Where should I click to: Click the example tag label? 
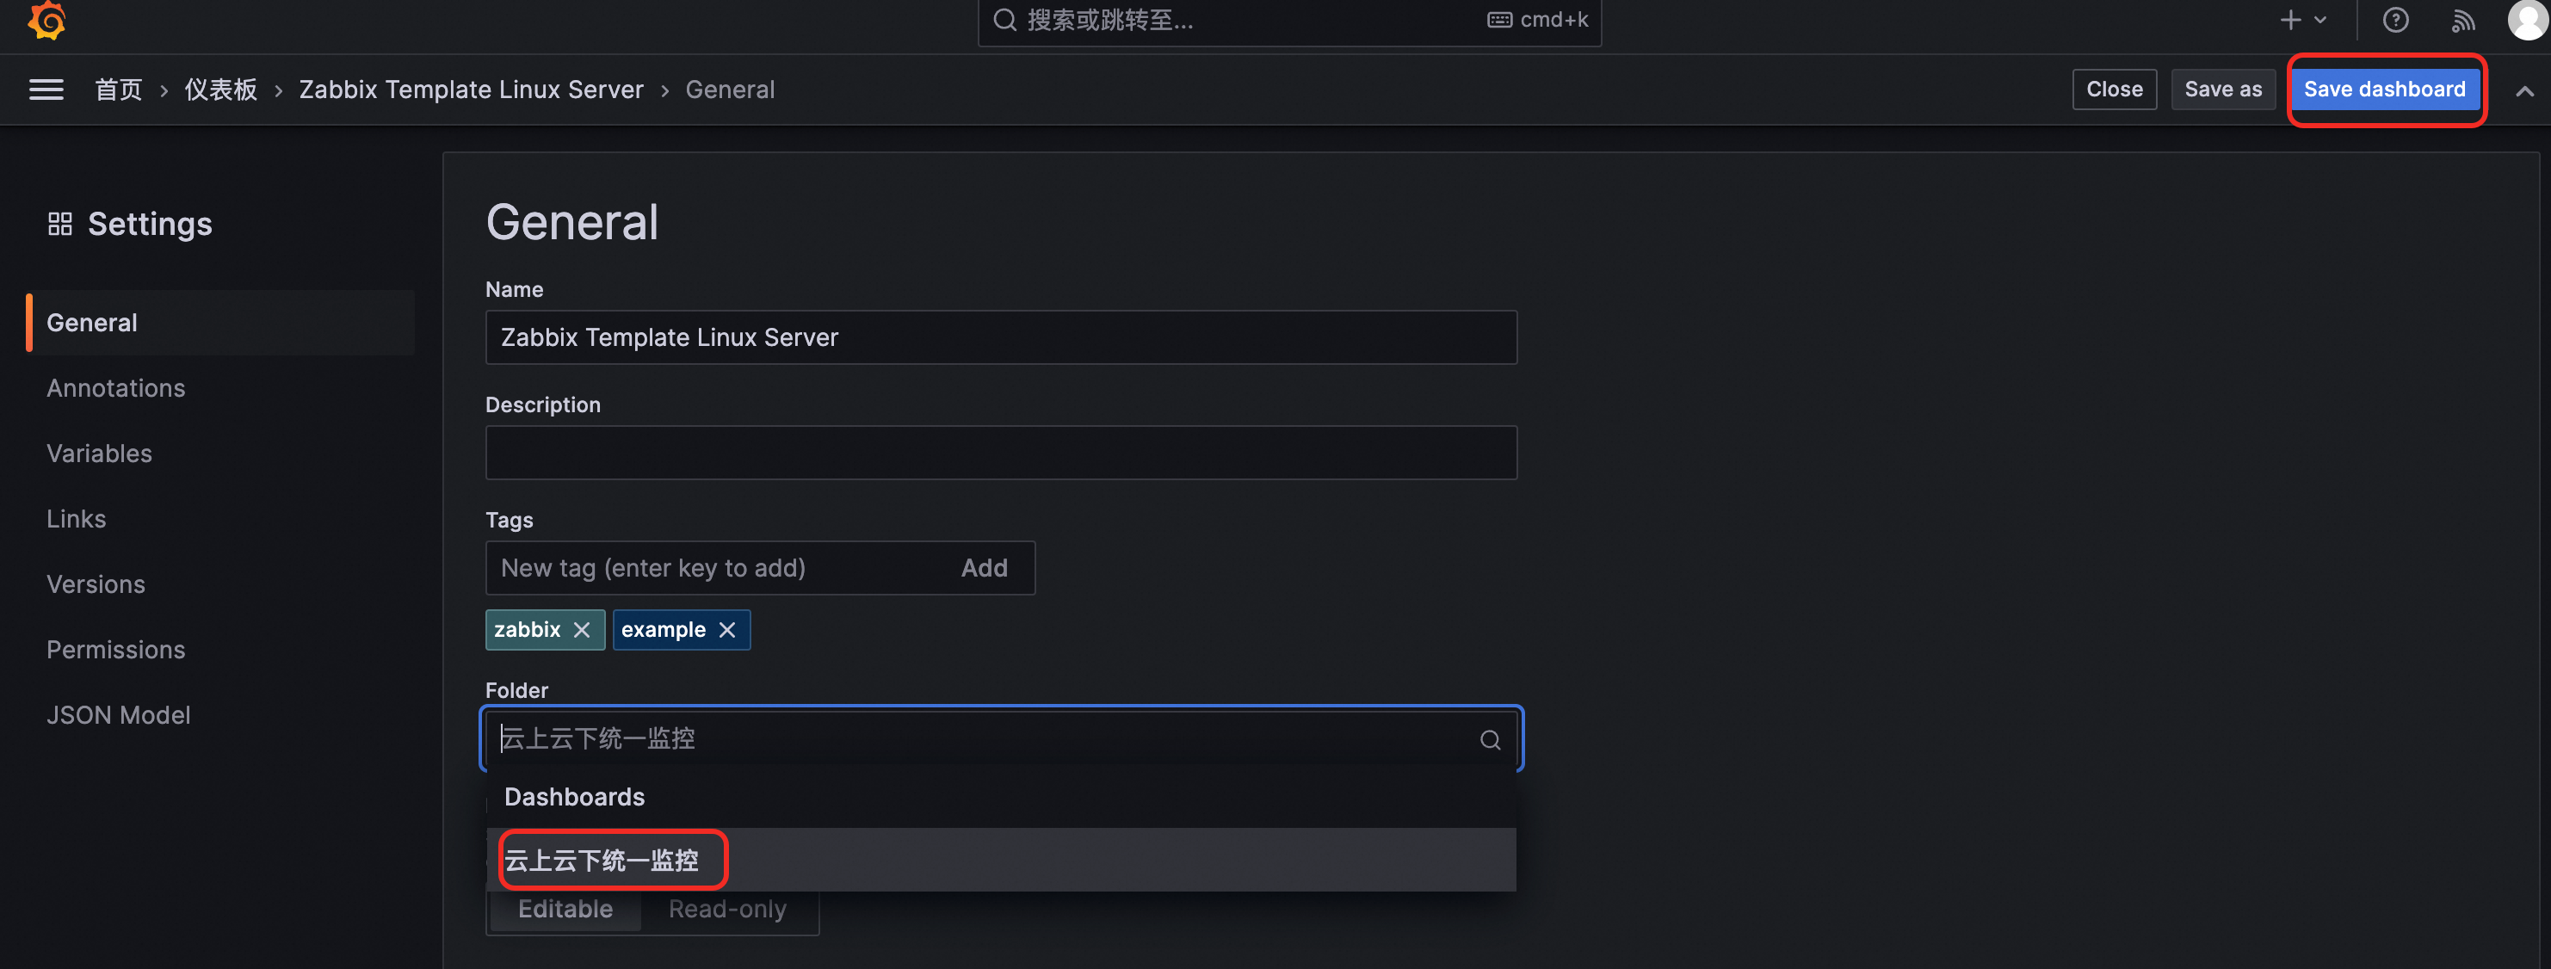pyautogui.click(x=664, y=631)
